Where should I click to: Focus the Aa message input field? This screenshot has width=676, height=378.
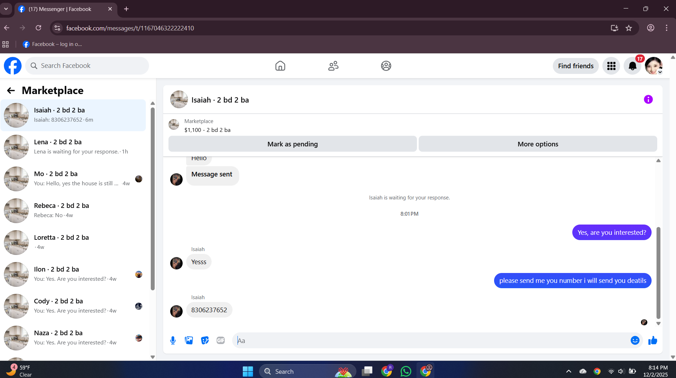coord(432,341)
